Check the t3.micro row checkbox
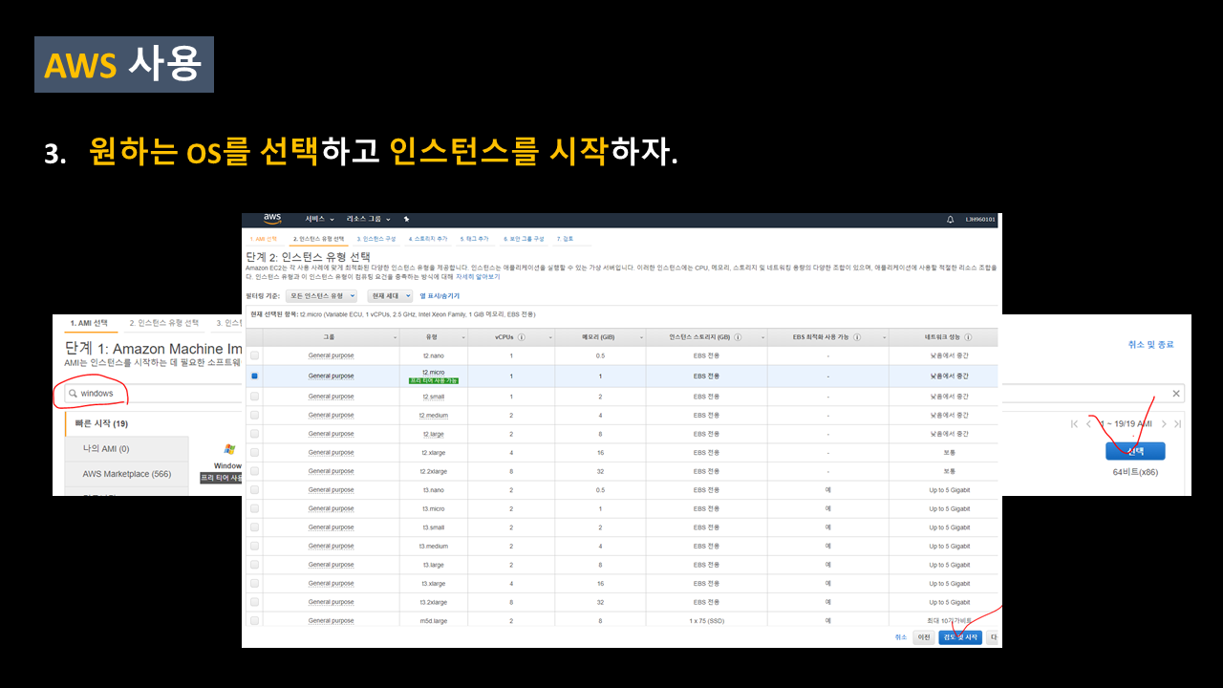Image resolution: width=1223 pixels, height=688 pixels. [x=254, y=508]
